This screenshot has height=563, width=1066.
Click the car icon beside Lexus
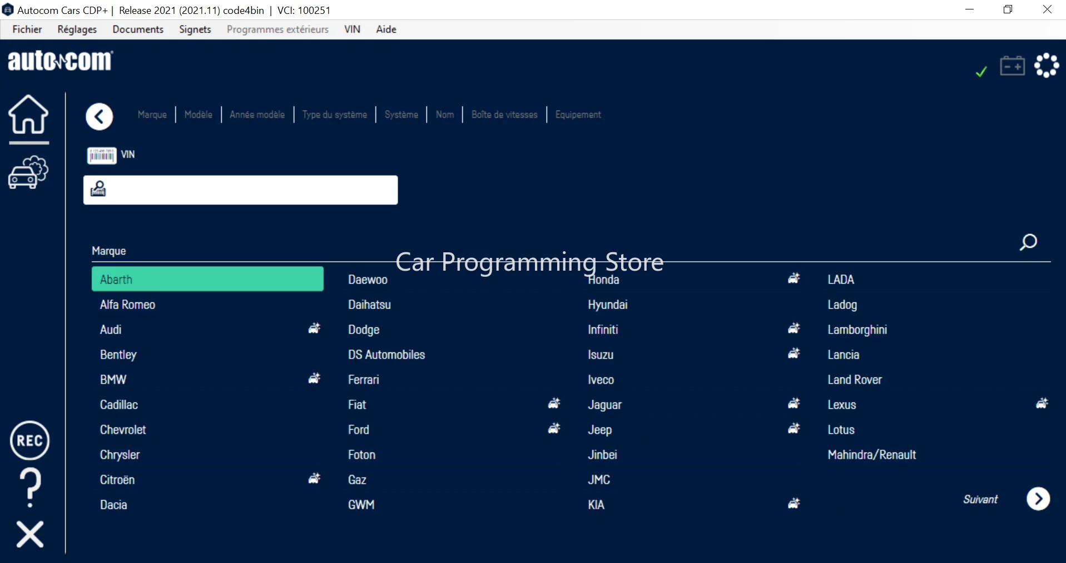pyautogui.click(x=1042, y=403)
